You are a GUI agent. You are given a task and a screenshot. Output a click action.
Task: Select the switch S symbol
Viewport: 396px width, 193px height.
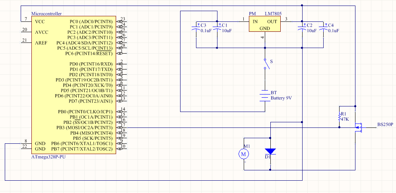(265, 64)
